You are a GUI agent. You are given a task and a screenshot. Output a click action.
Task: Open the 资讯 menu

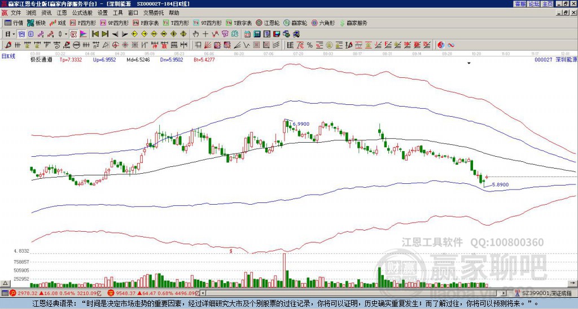(x=46, y=13)
